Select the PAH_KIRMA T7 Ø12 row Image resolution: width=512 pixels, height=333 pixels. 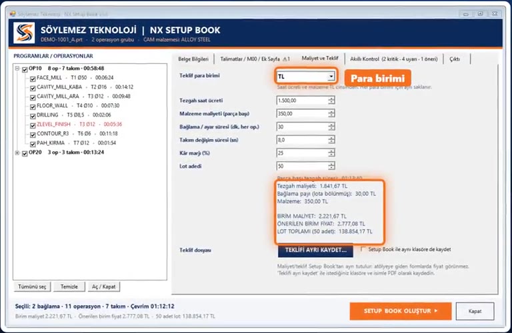[77, 143]
